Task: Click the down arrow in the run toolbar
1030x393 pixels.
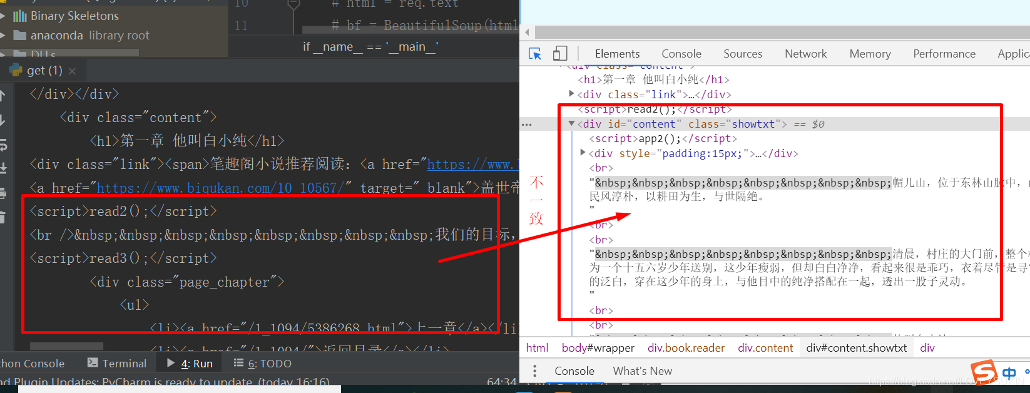Action: (x=3, y=120)
